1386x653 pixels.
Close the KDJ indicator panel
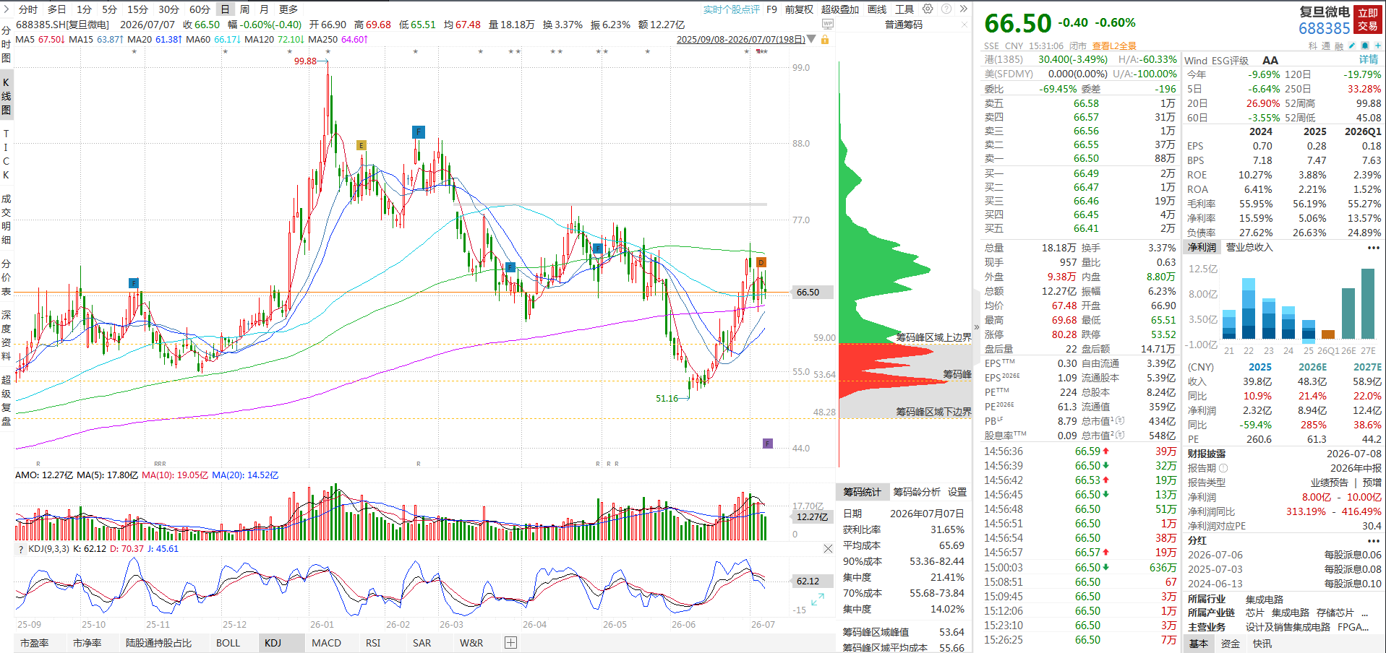tap(828, 549)
